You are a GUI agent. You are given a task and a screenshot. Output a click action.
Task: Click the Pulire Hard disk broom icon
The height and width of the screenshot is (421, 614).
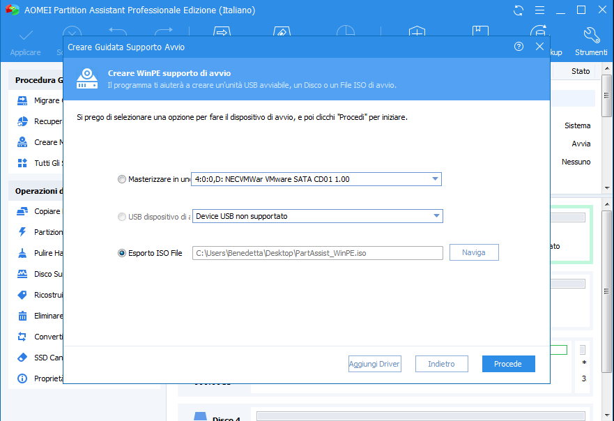[22, 253]
